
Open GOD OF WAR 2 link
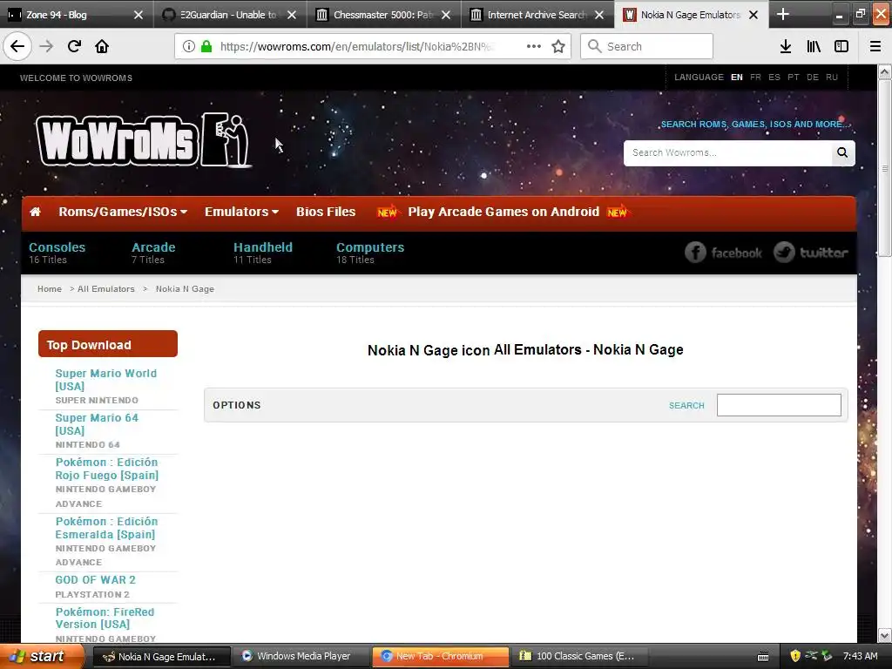tap(96, 579)
